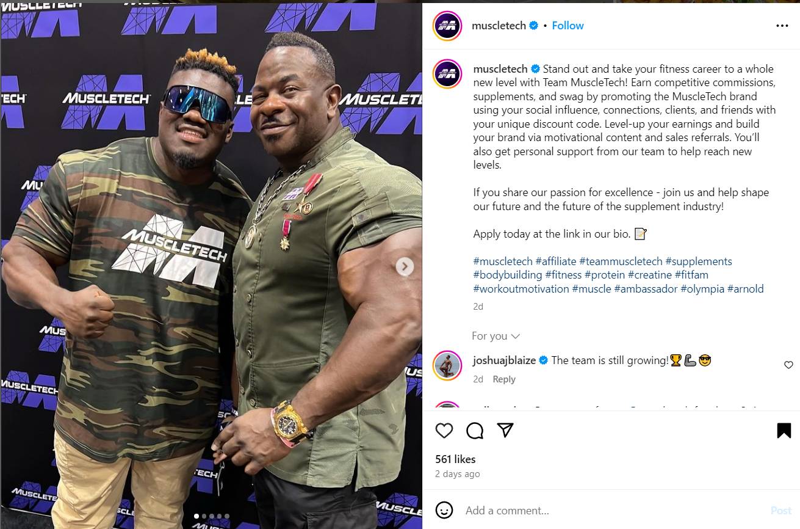Click the Add a comment field
Image resolution: width=800 pixels, height=529 pixels.
tap(613, 511)
